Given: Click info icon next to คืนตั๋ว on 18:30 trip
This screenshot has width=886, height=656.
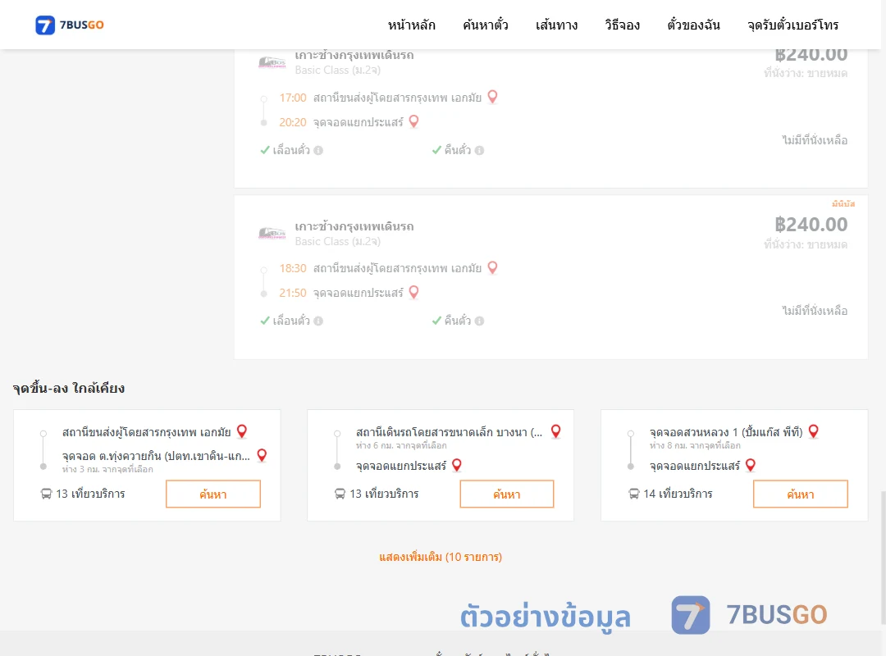Looking at the screenshot, I should click(479, 321).
